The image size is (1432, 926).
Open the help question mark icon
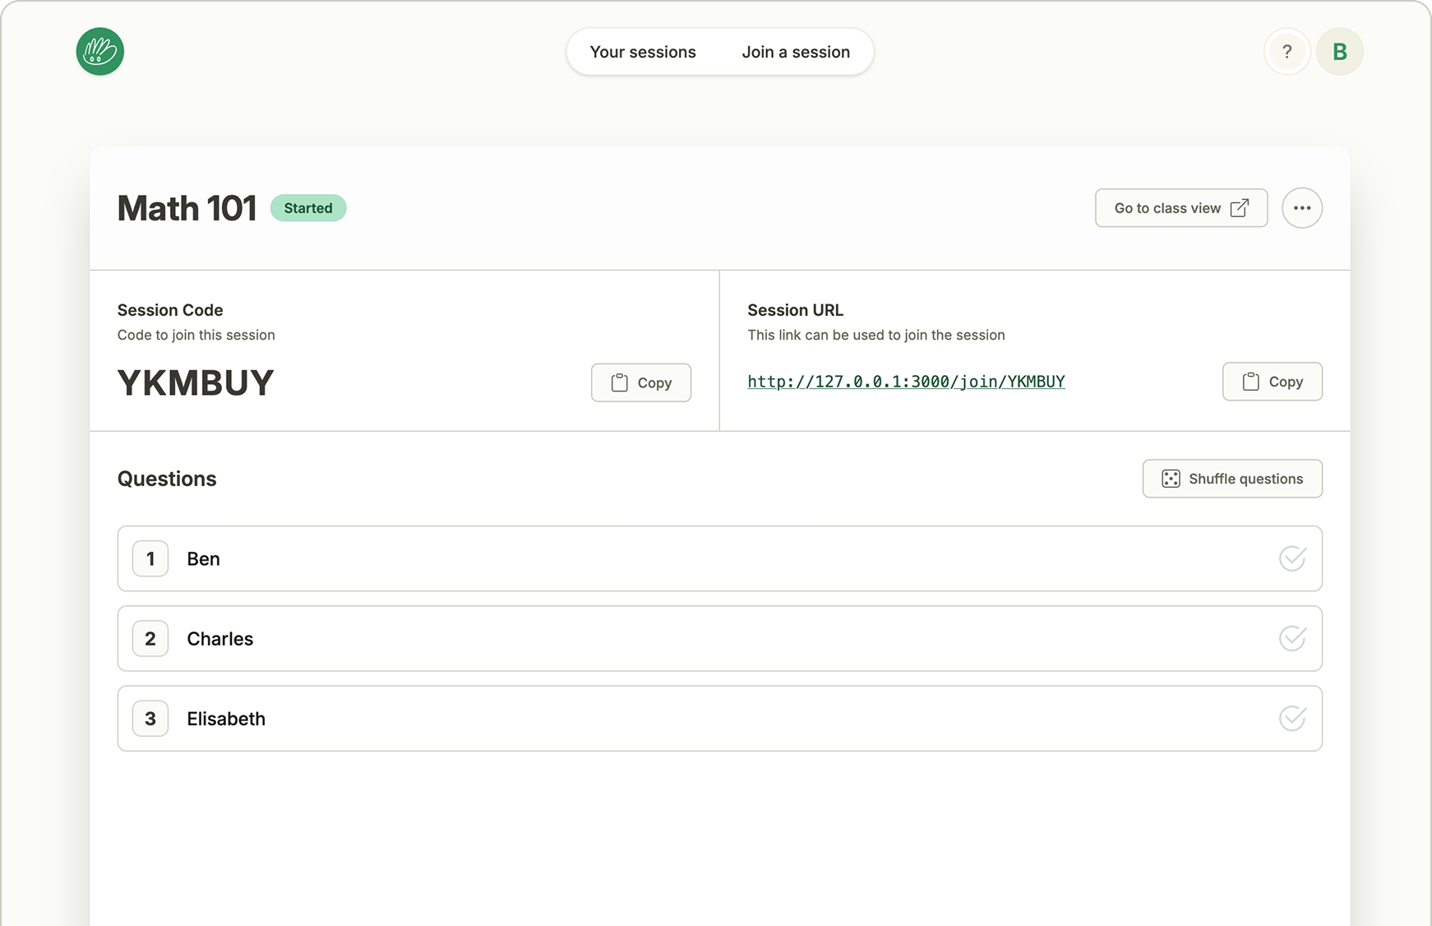1286,52
